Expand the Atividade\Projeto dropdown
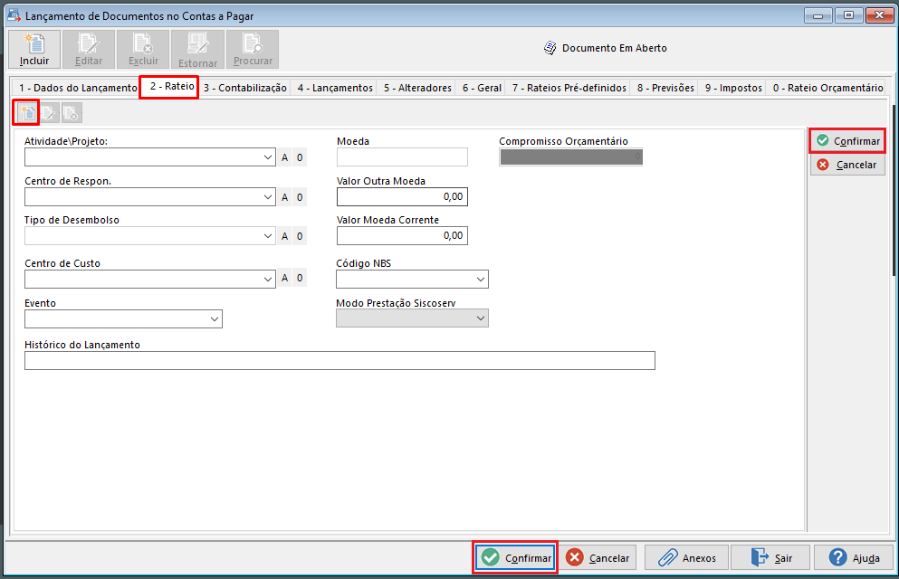Viewport: 899px width, 579px height. tap(268, 157)
